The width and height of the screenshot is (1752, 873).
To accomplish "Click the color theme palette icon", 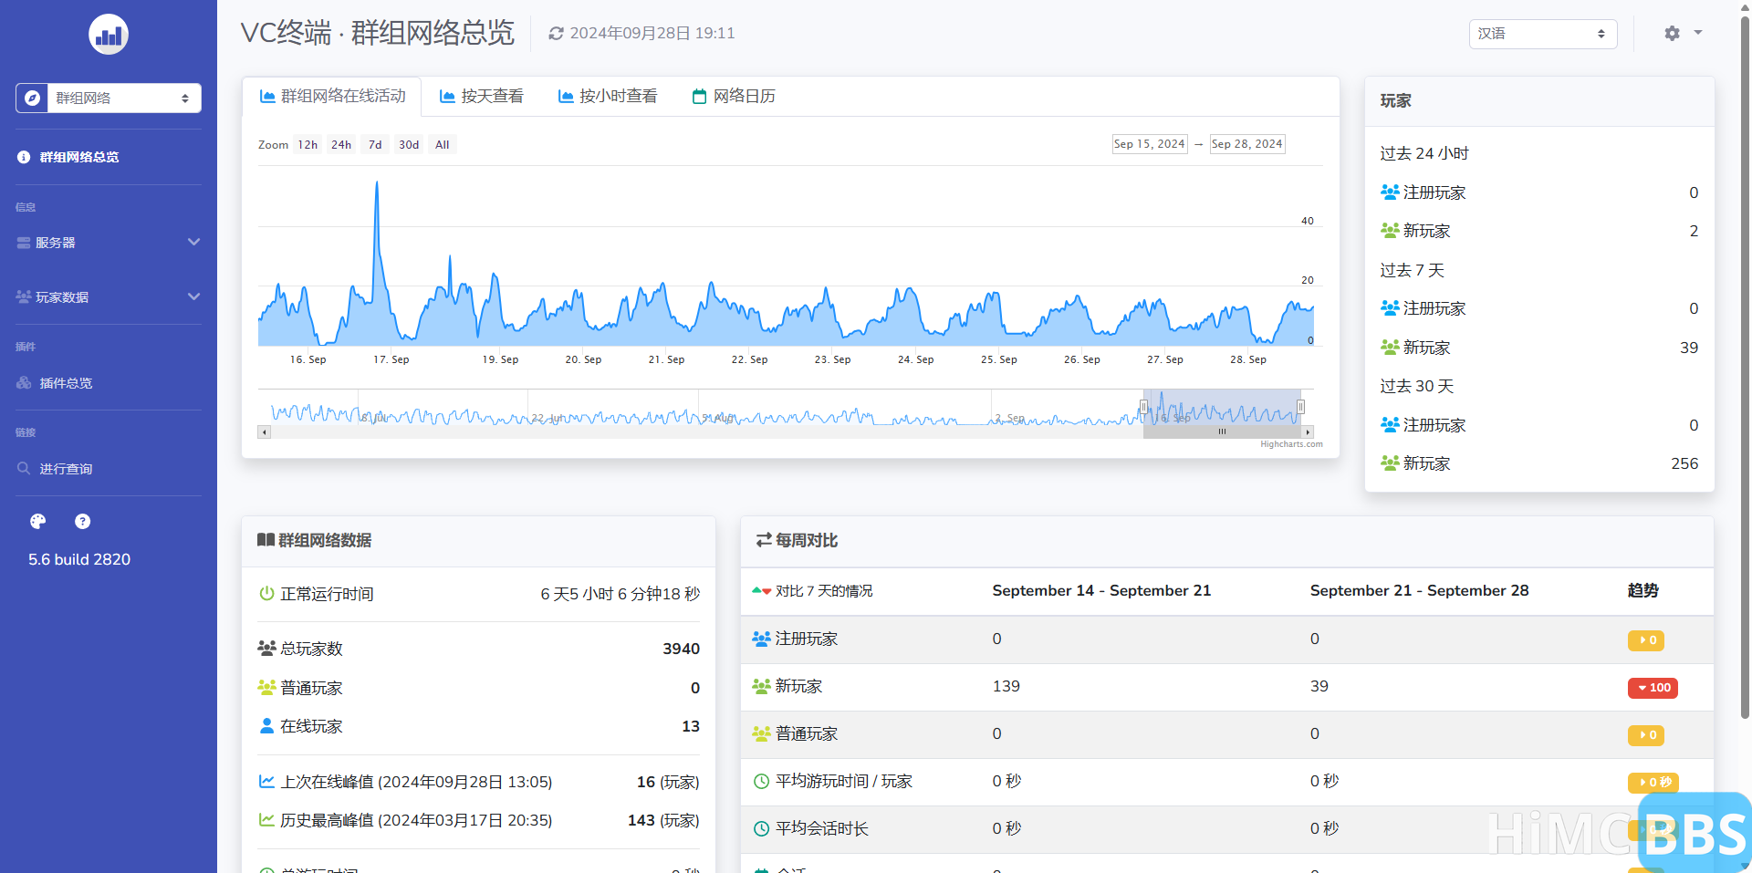I will click(37, 522).
